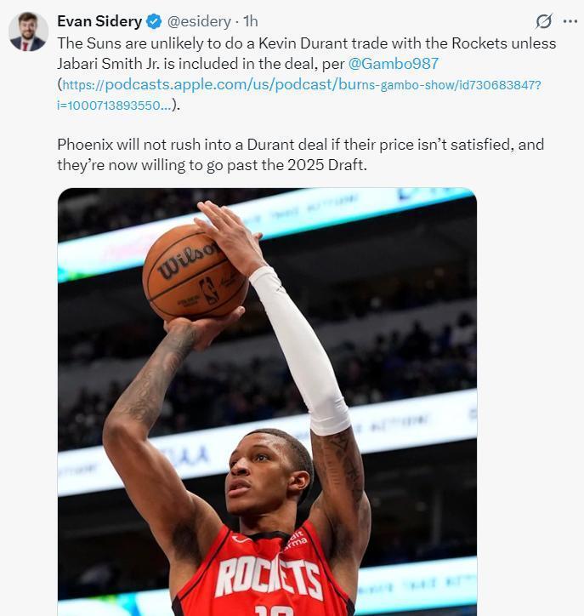584x616 pixels.
Task: Open the podcasts.apple.com Burns-Gambo show link
Action: (302, 84)
